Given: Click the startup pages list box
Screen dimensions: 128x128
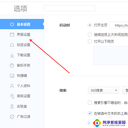Looking at the screenshot, I should click(111, 56).
